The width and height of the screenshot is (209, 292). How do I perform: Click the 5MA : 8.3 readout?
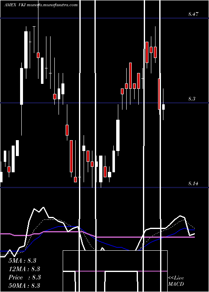(23, 261)
